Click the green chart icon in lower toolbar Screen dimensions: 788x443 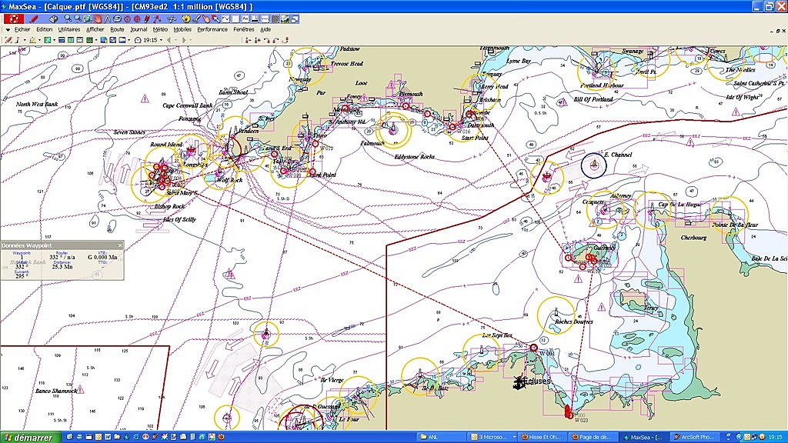[x=47, y=40]
